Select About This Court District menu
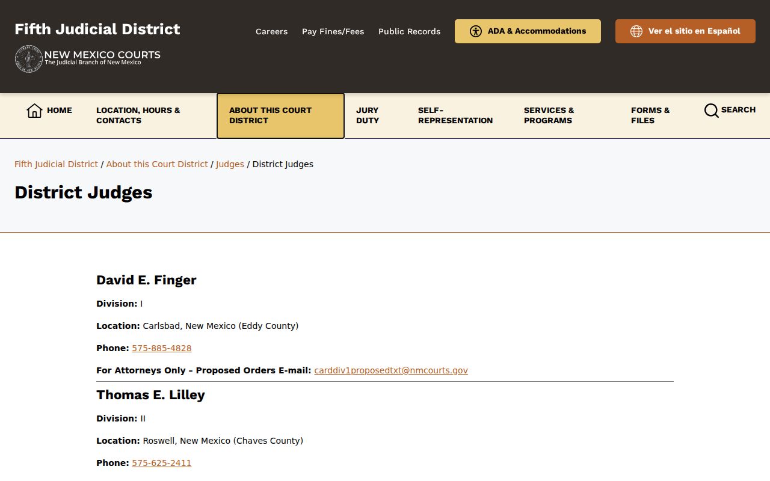770x481 pixels. [280, 115]
